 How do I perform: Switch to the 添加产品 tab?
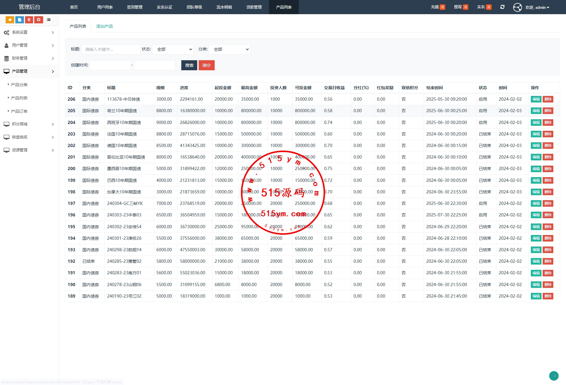[104, 26]
